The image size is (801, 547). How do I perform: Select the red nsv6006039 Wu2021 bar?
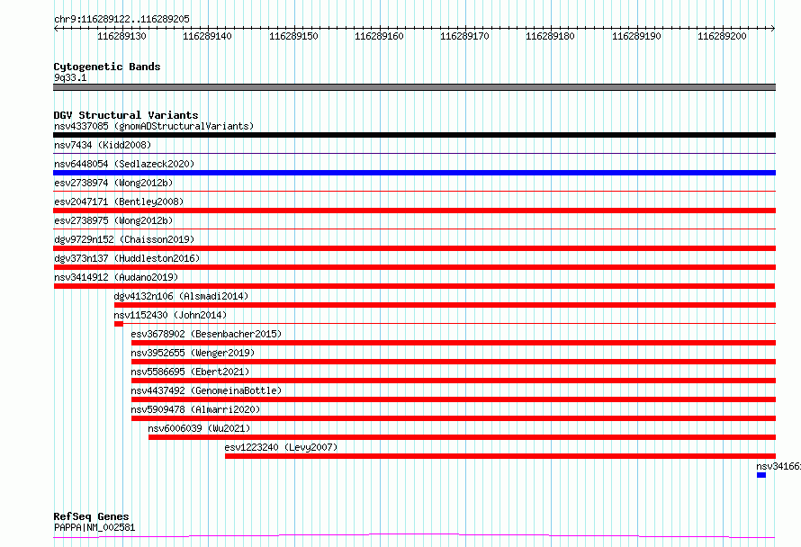pyautogui.click(x=463, y=437)
